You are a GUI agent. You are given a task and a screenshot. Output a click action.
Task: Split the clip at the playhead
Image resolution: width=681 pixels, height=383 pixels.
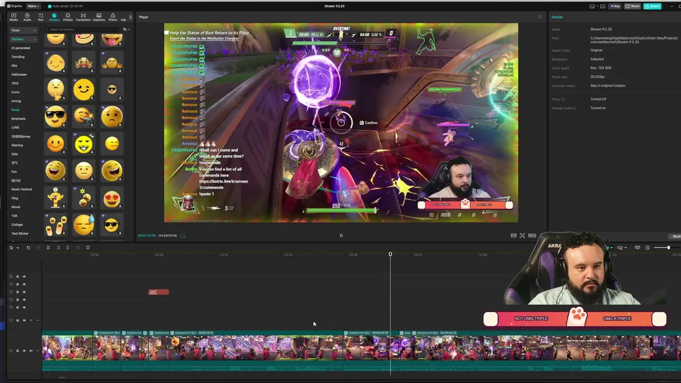[x=48, y=247]
